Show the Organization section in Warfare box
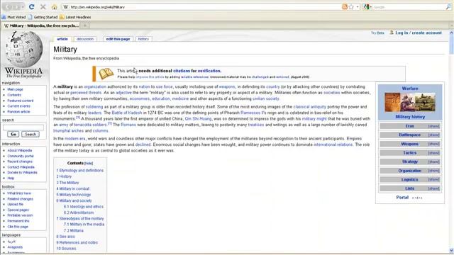The height and width of the screenshot is (255, 454). point(433,171)
